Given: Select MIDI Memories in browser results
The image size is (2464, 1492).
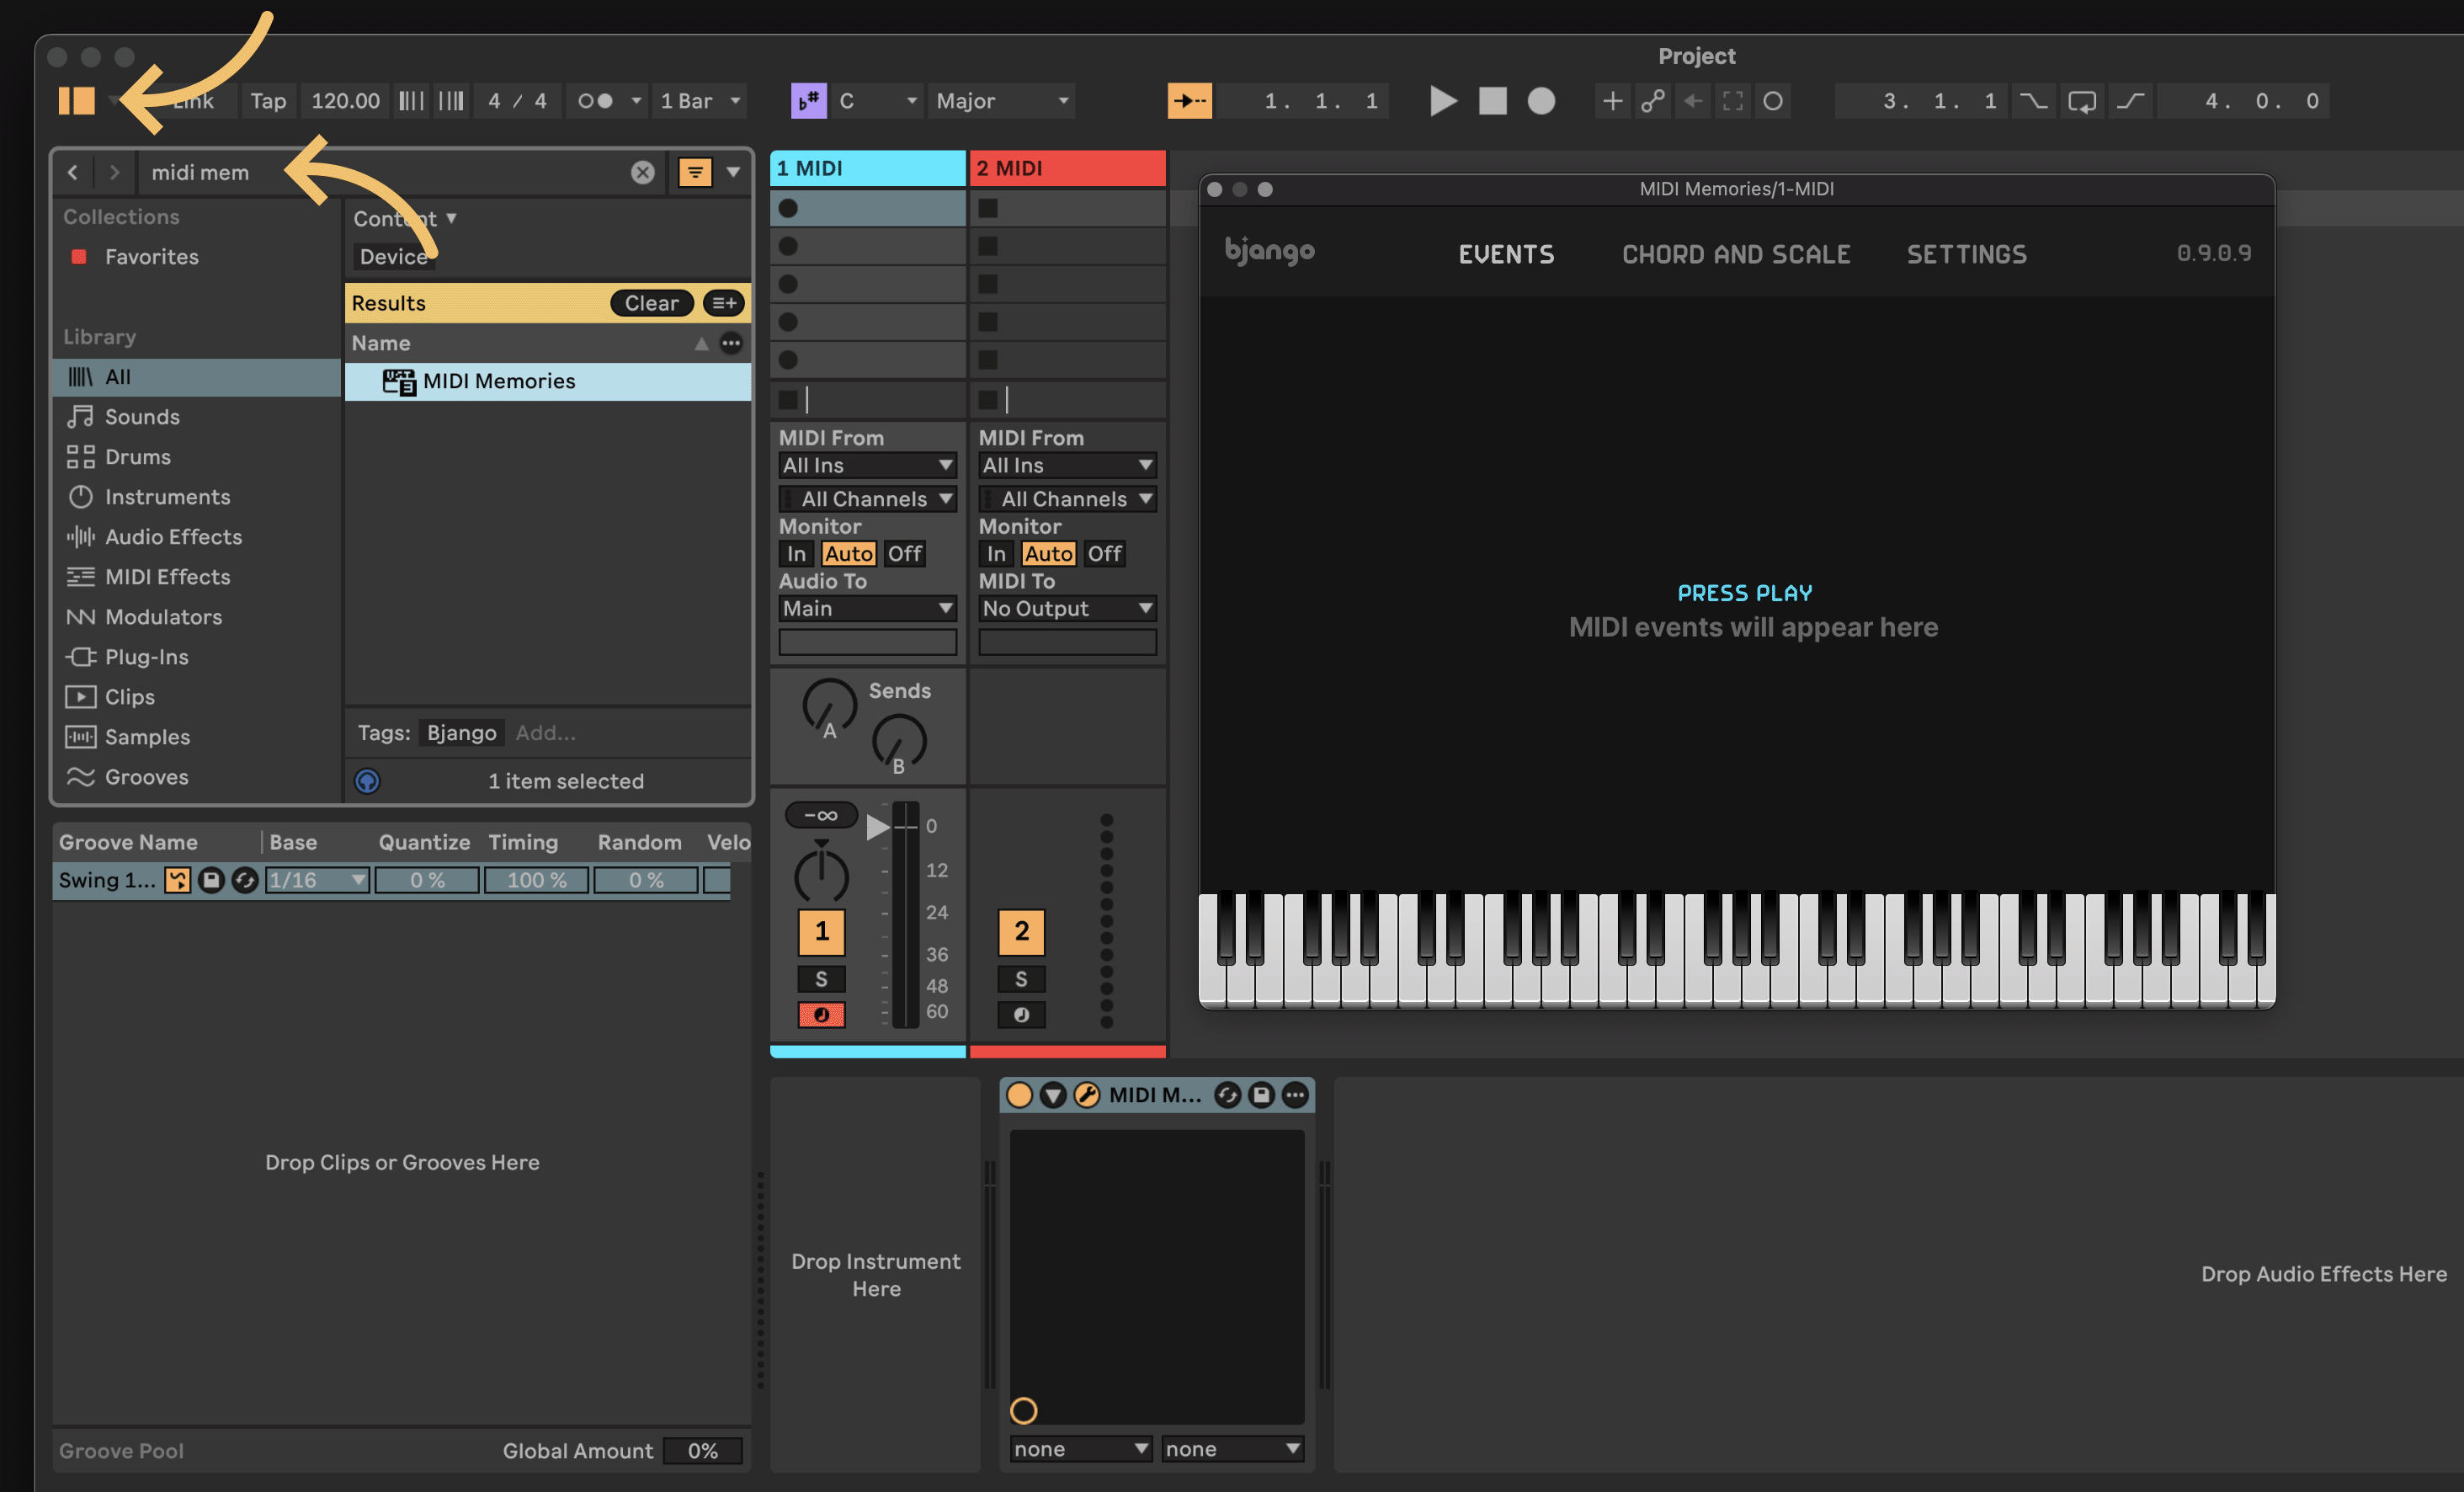Looking at the screenshot, I should (x=547, y=381).
